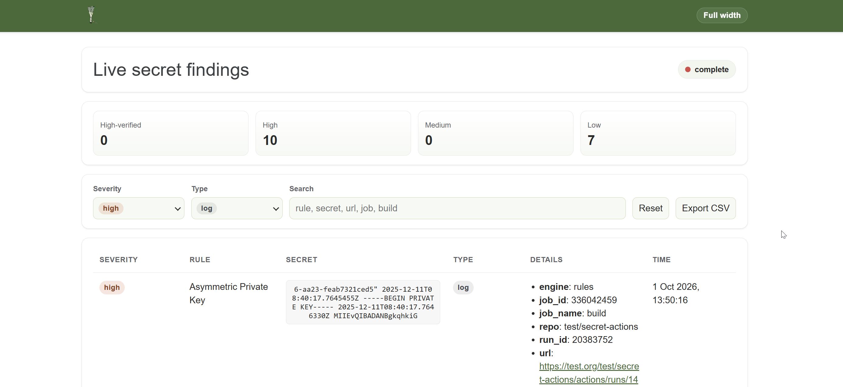Image resolution: width=843 pixels, height=387 pixels.
Task: Click the high severity badge in the table row
Action: 112,287
